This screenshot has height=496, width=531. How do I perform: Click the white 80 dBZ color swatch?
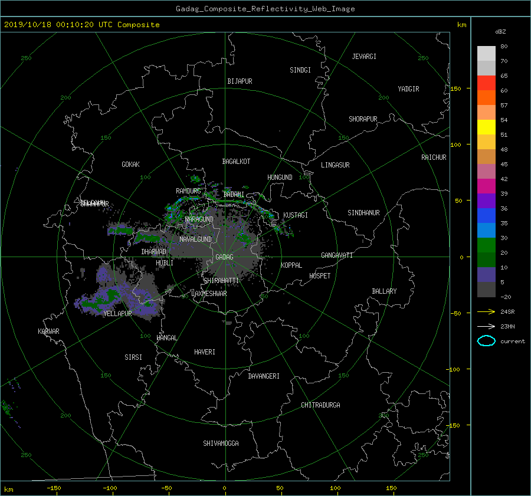486,53
